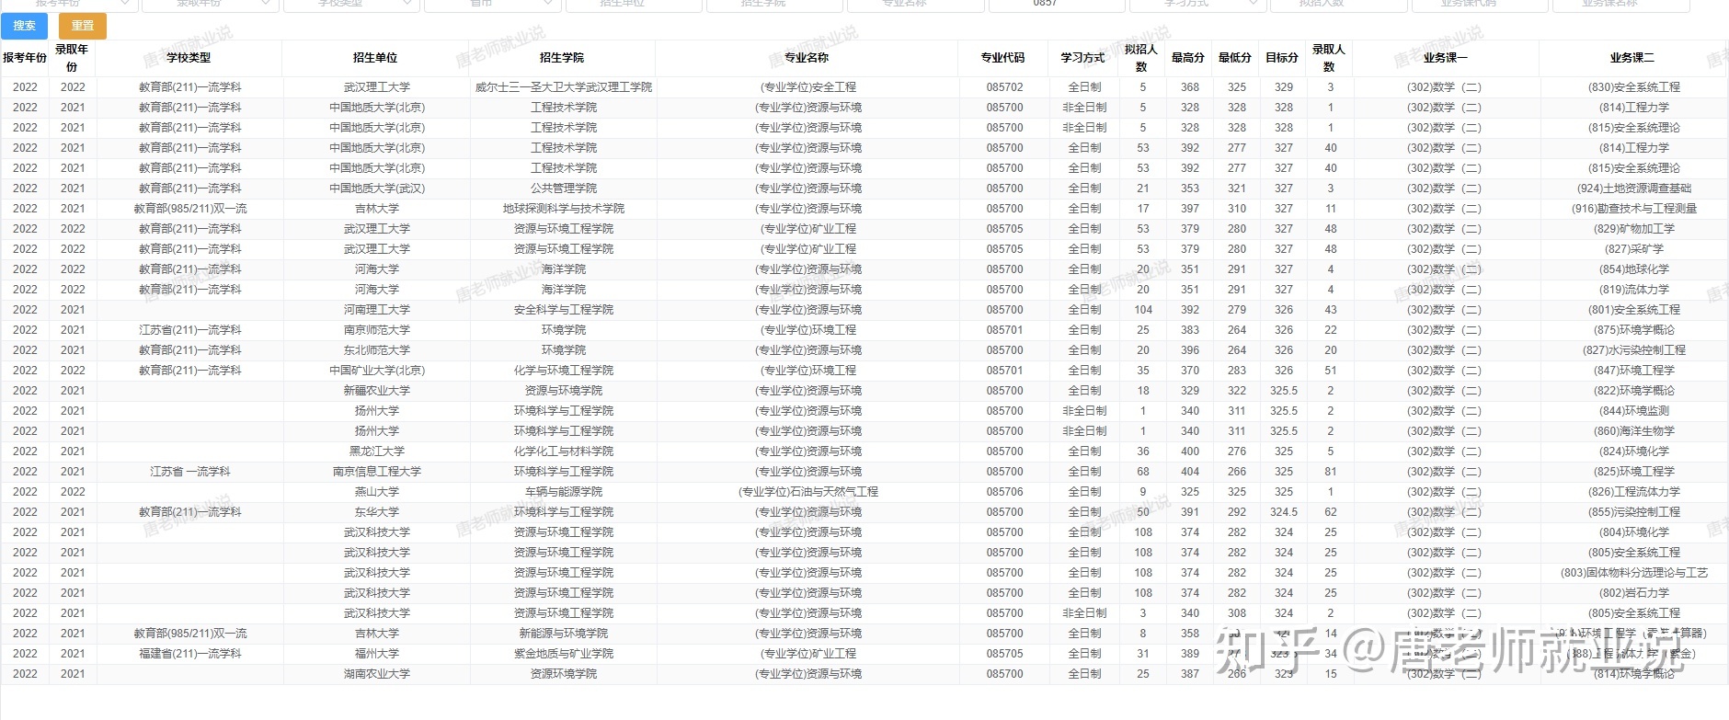Select the (827)水污染控制工程 cell
This screenshot has width=1729, height=720.
coord(1634,350)
